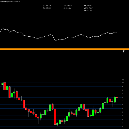Click the 42 price axis label

[x=123, y=127]
